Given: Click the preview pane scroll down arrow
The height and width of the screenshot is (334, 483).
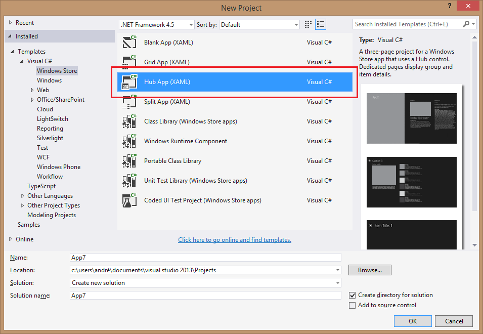Looking at the screenshot, I should (474, 245).
